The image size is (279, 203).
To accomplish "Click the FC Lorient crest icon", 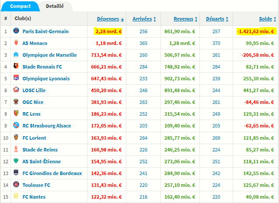I will click(16, 137).
